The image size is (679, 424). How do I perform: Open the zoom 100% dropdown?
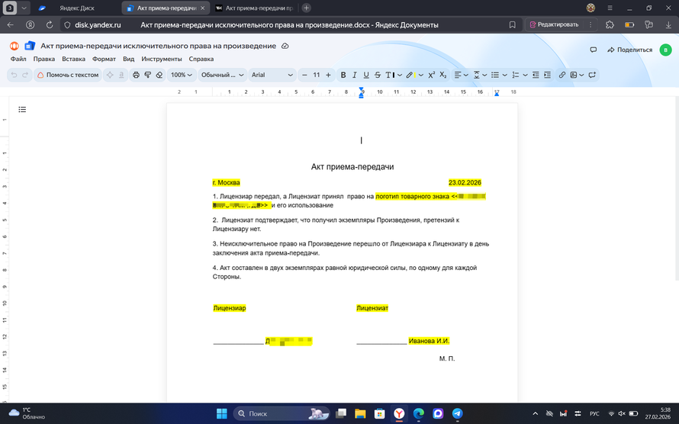pyautogui.click(x=182, y=75)
